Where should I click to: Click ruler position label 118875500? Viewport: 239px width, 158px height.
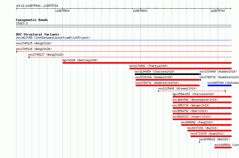pyautogui.click(x=62, y=11)
